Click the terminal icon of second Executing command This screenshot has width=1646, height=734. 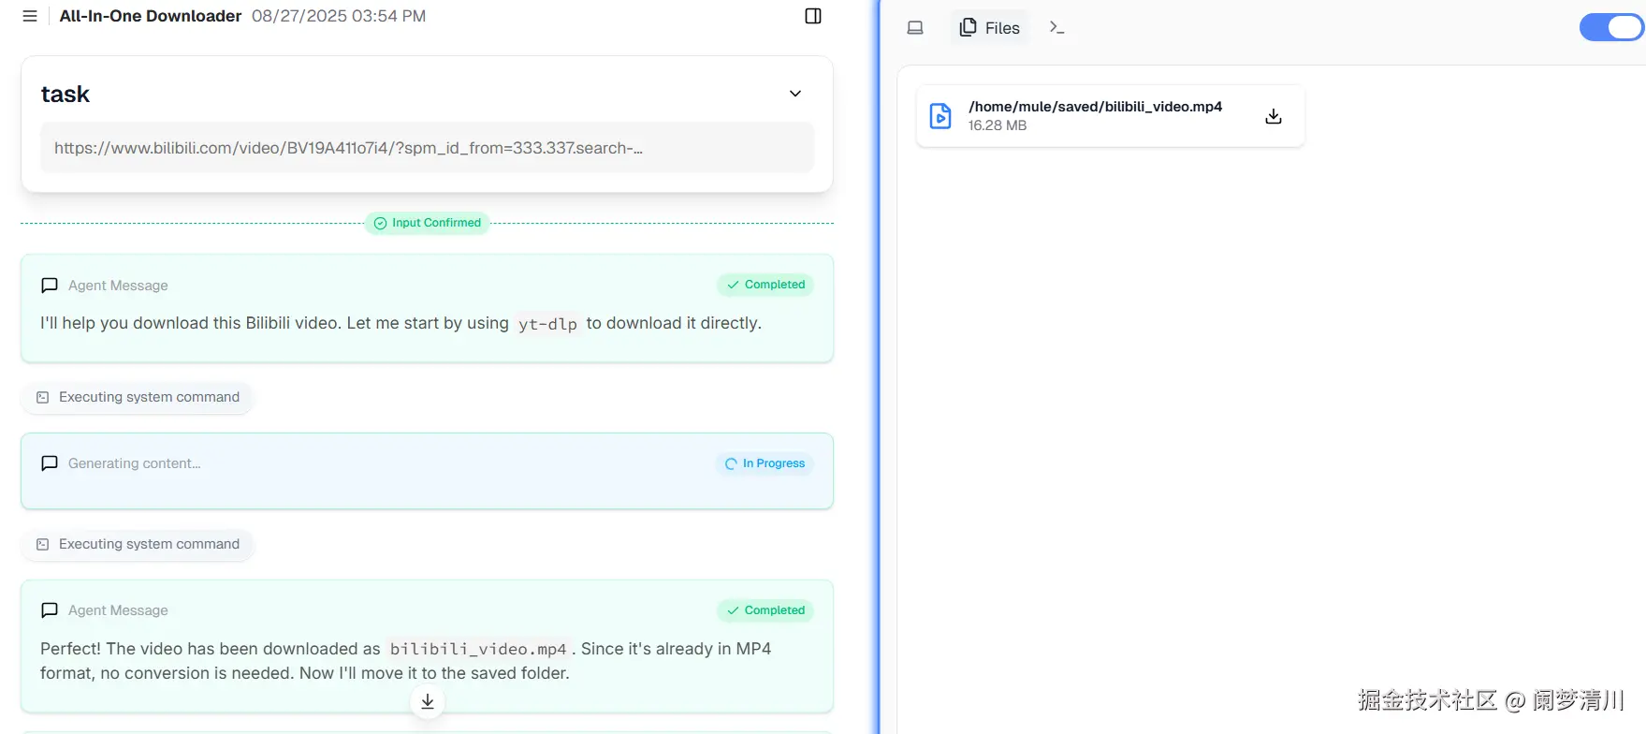point(42,544)
